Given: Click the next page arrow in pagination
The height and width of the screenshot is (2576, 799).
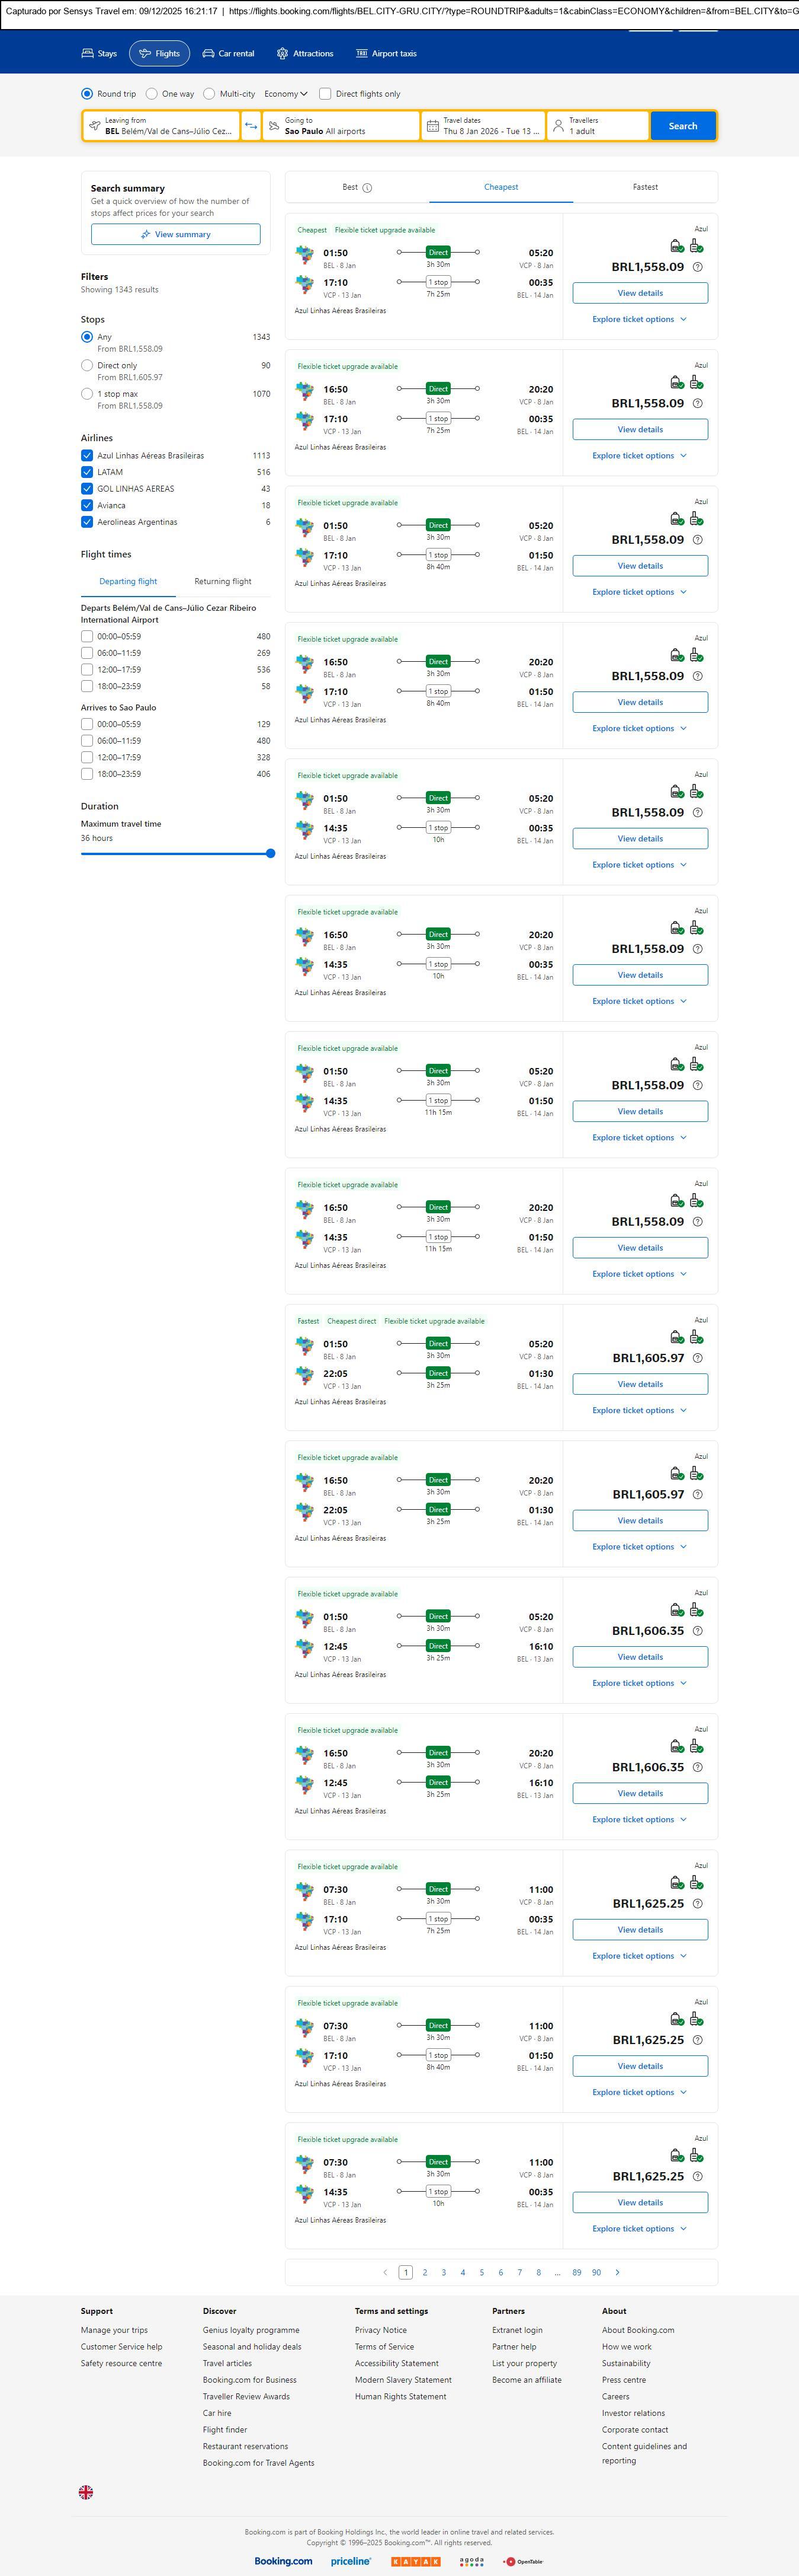Looking at the screenshot, I should pyautogui.click(x=617, y=2272).
